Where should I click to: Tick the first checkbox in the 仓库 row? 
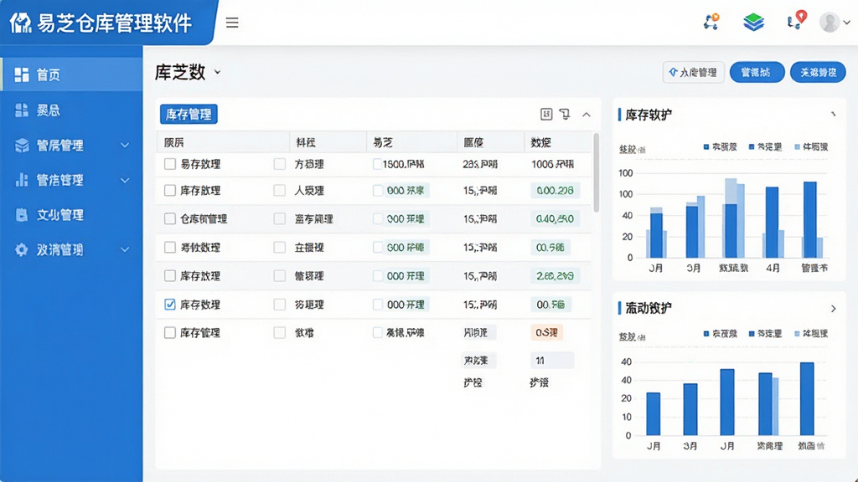point(169,218)
